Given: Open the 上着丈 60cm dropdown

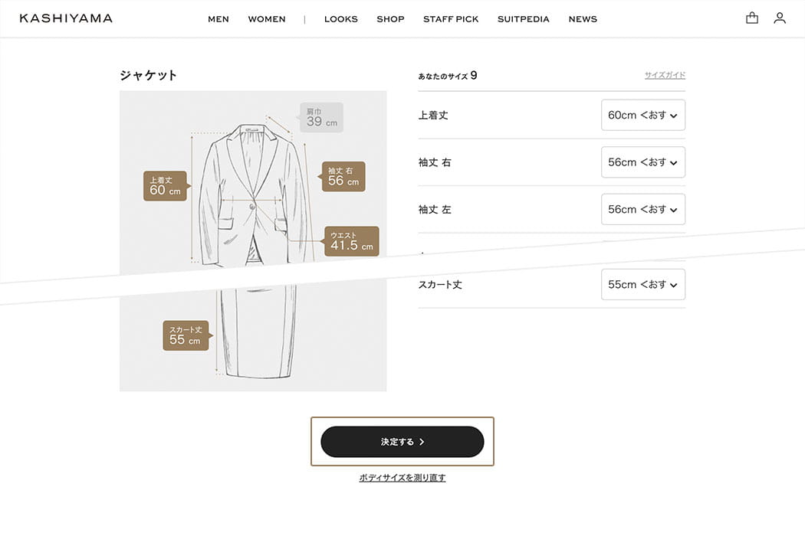Looking at the screenshot, I should [642, 115].
